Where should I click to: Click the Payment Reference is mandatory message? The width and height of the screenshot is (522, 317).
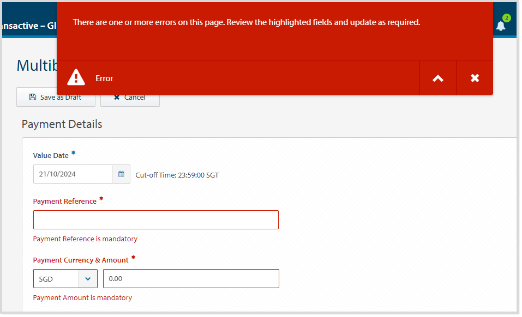tap(85, 239)
